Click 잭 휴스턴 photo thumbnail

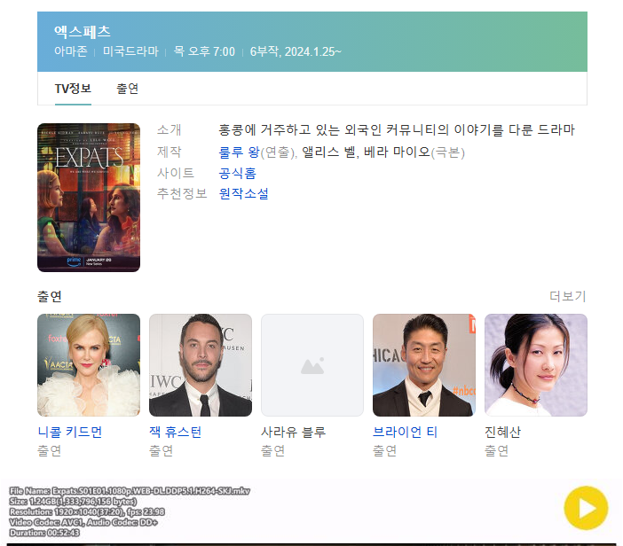coord(201,365)
